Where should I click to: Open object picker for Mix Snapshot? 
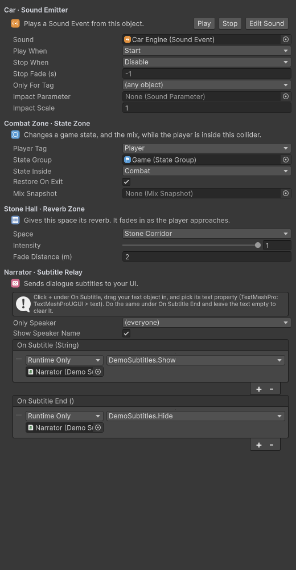(286, 193)
